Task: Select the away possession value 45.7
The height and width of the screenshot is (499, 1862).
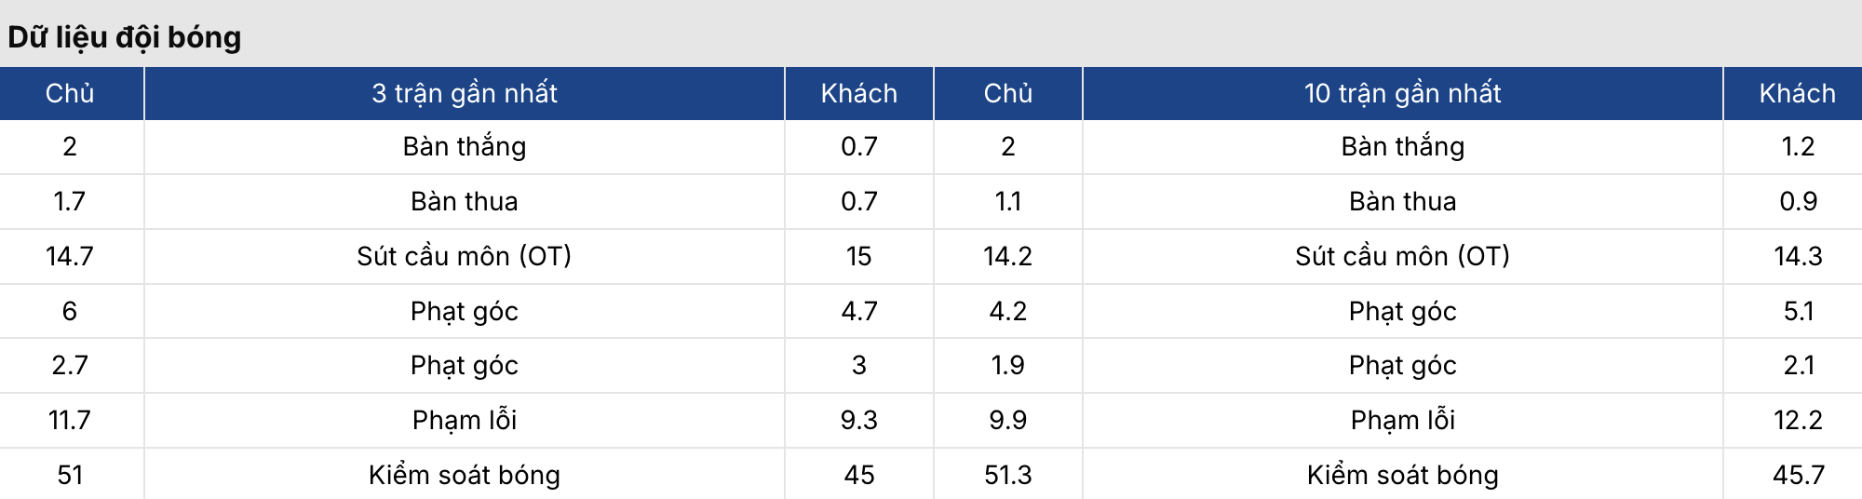Action: pos(1798,475)
